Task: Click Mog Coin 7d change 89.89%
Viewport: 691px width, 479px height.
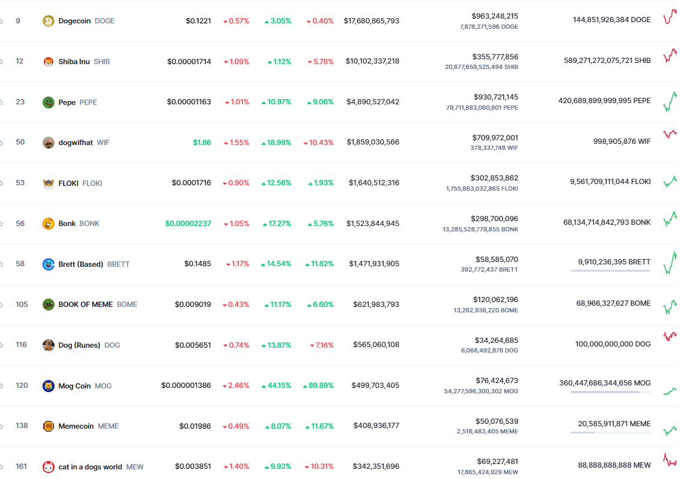Action: point(318,385)
